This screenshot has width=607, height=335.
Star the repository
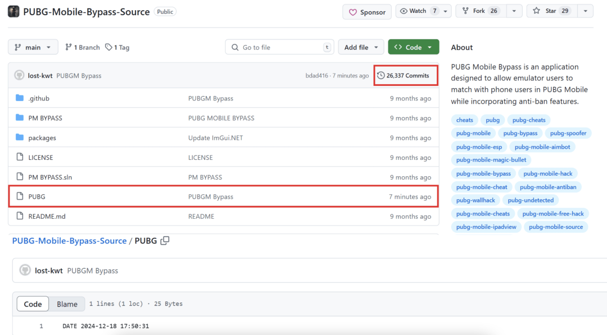pyautogui.click(x=551, y=11)
